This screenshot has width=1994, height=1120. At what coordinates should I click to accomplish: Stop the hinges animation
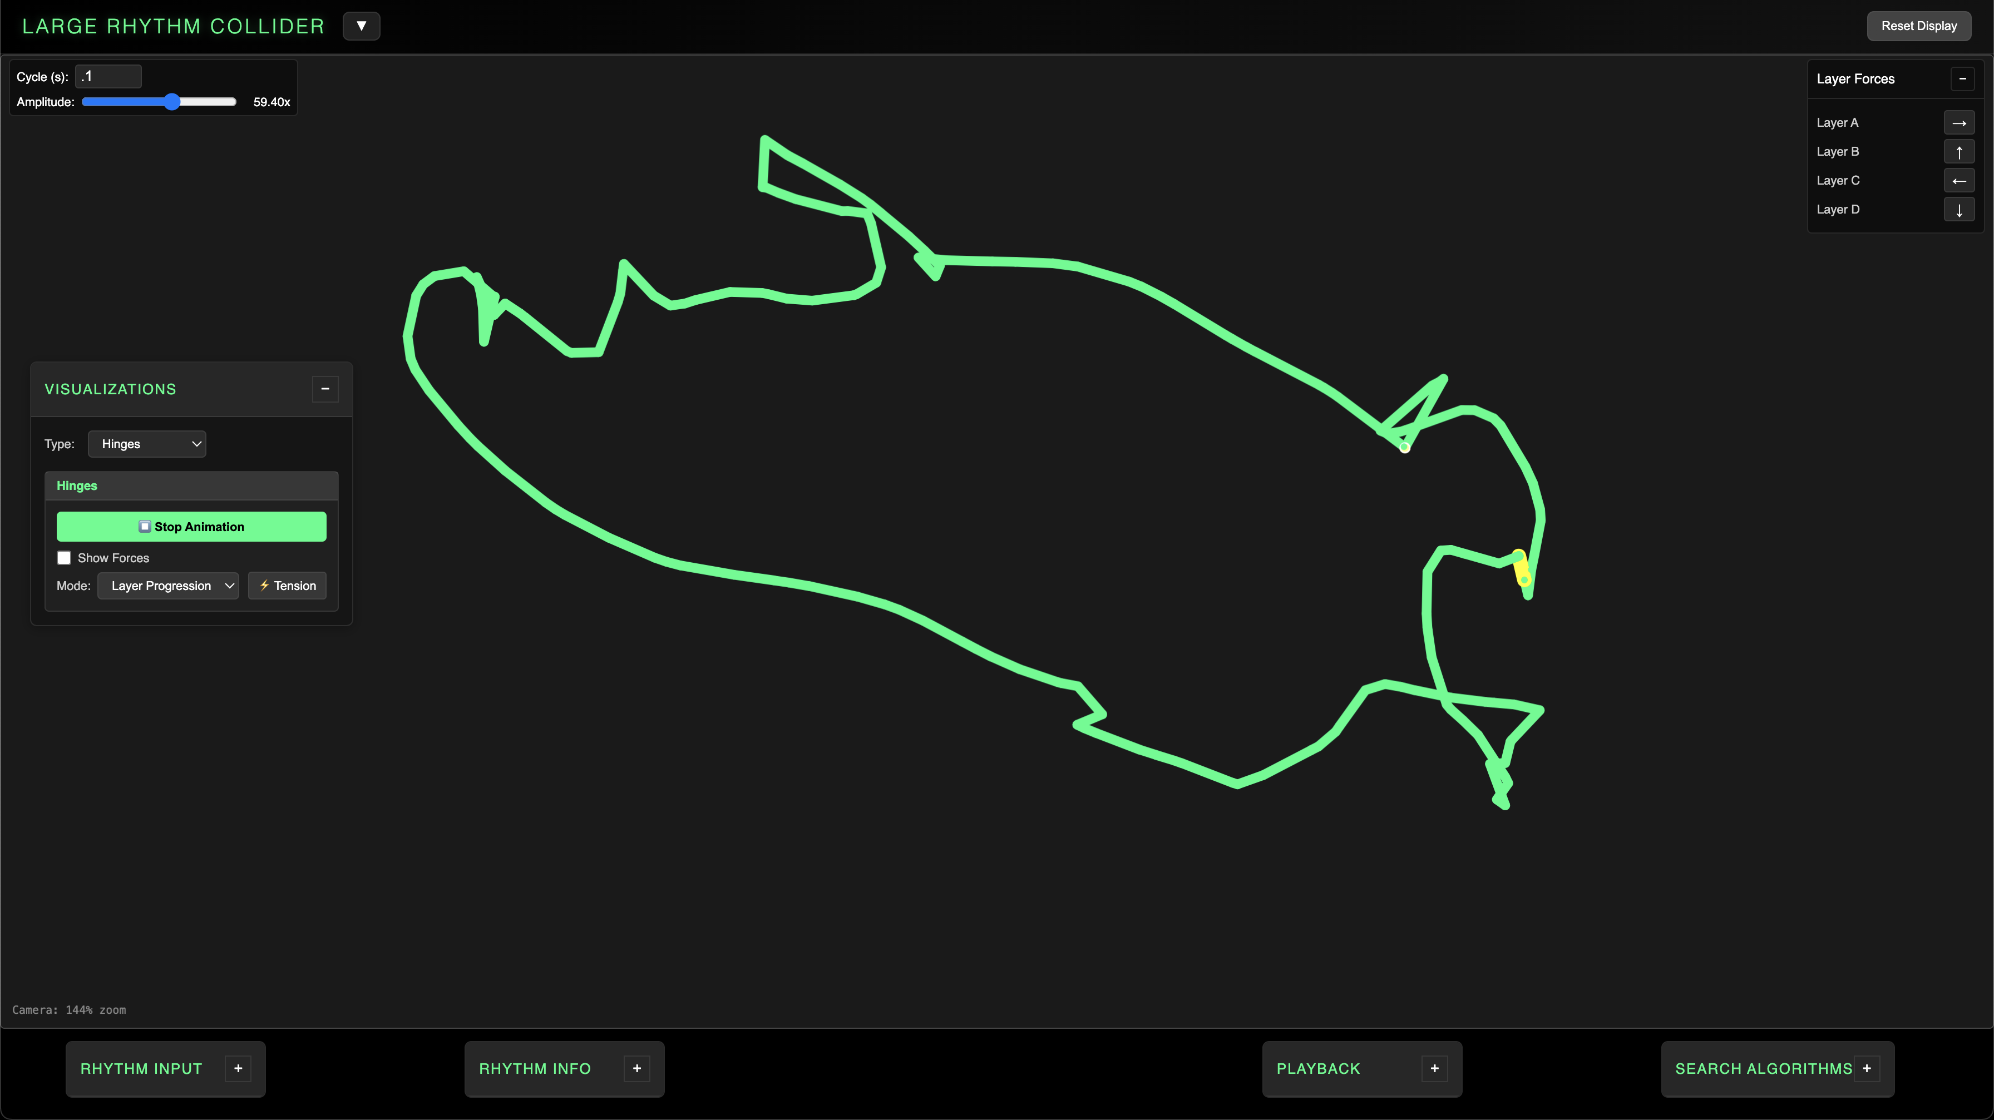(191, 527)
